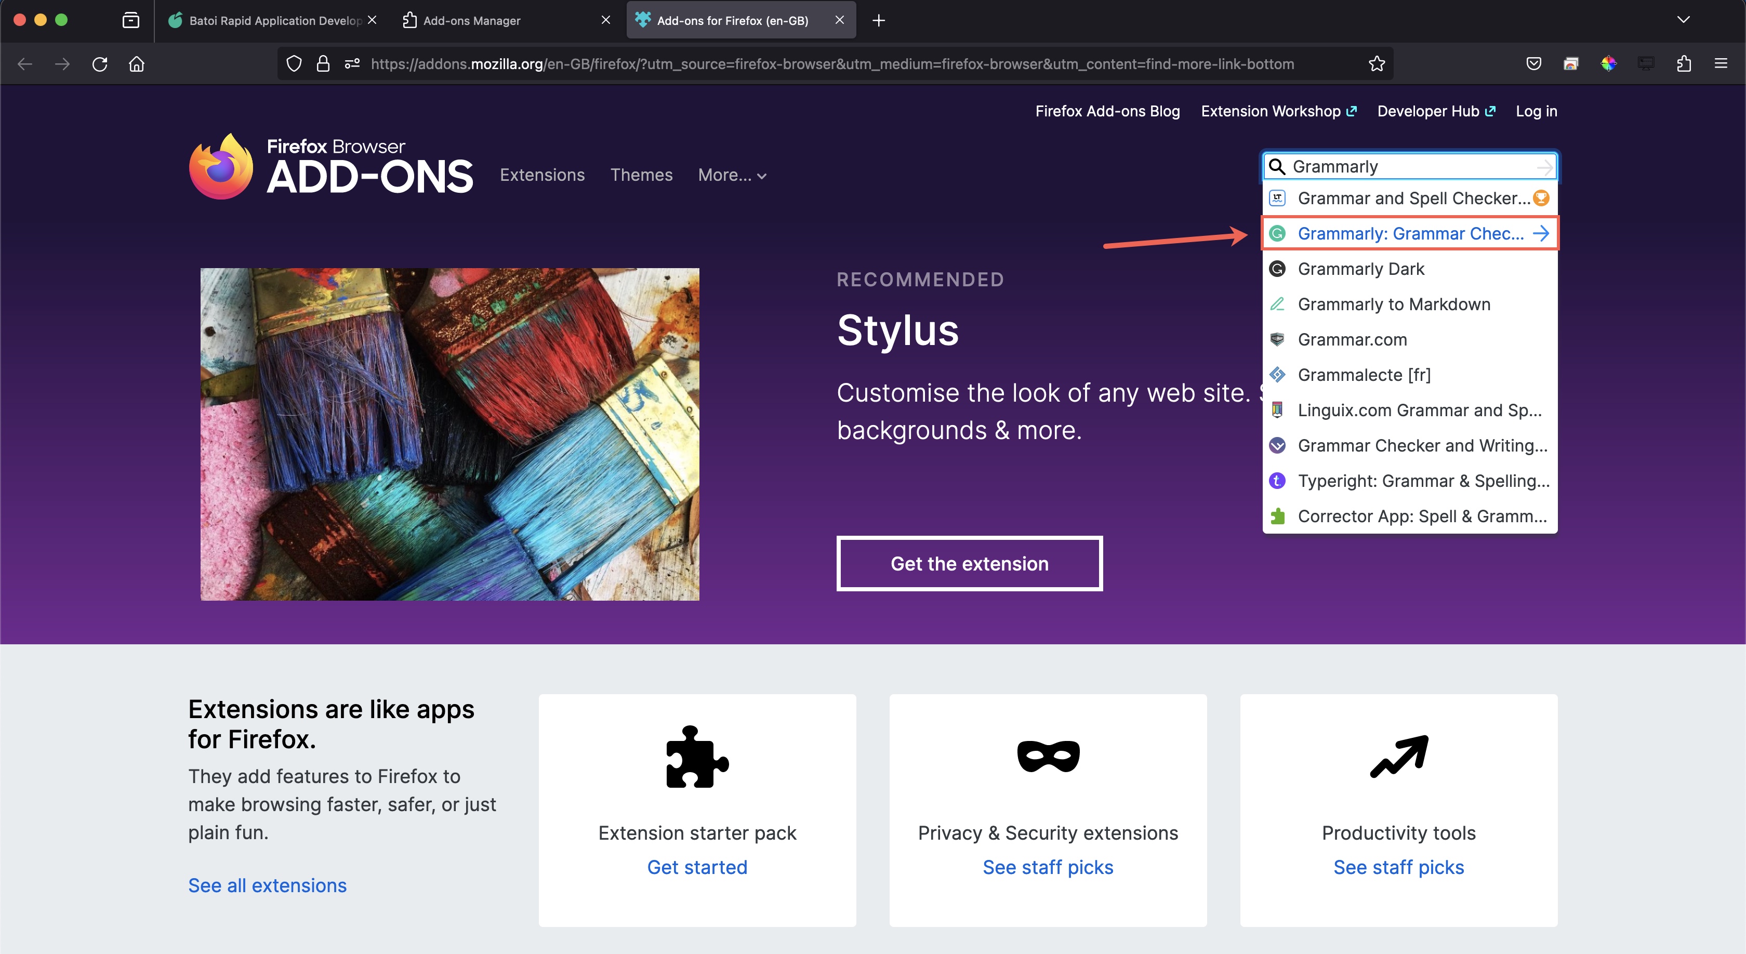This screenshot has width=1746, height=954.
Task: Switch to Batoi Rapid Application Development tab
Action: coord(274,20)
